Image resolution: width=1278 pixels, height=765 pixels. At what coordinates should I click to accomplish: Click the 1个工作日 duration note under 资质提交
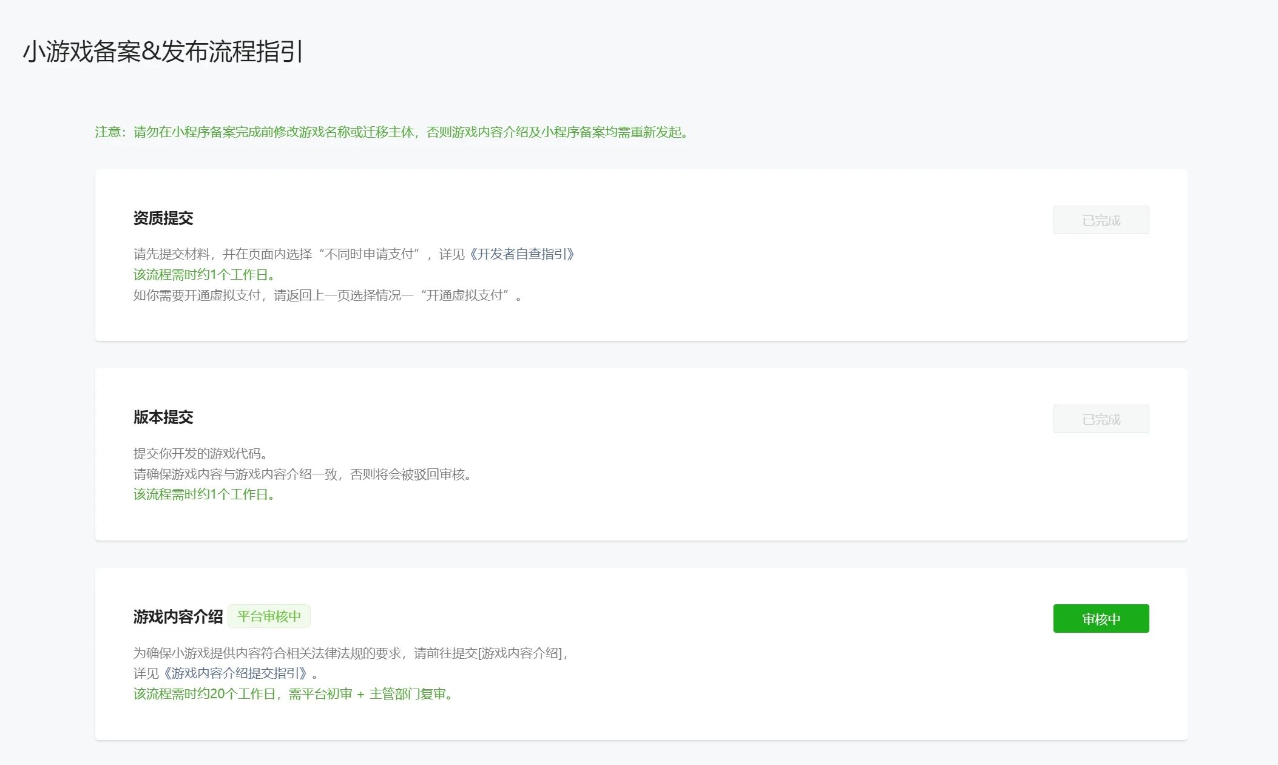[204, 275]
